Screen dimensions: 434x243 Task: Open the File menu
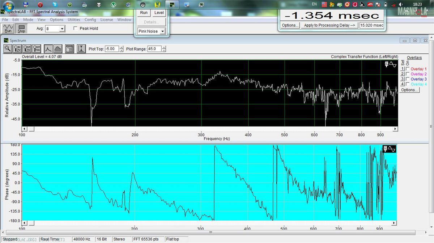point(5,20)
